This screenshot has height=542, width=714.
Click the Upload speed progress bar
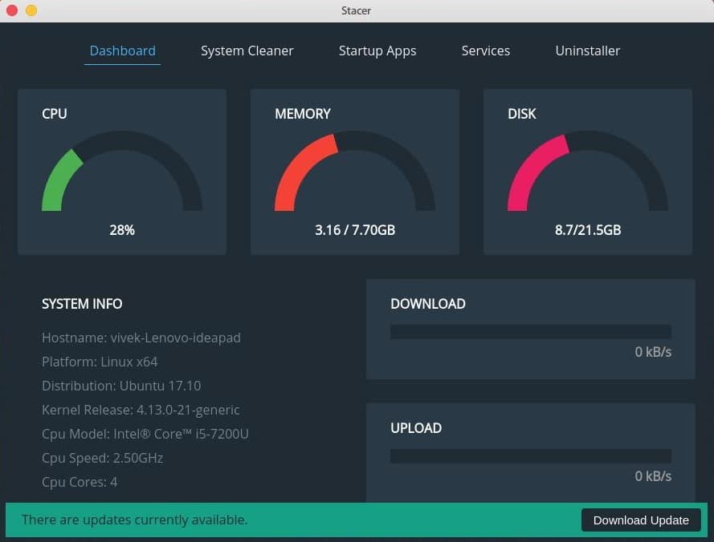point(531,456)
